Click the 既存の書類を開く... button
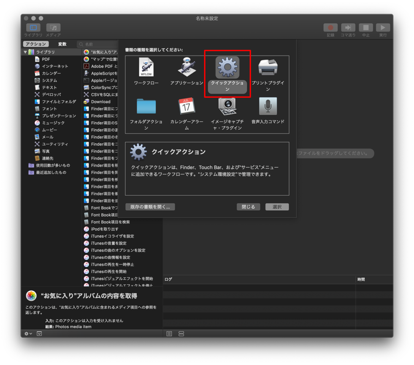The height and width of the screenshot is (365, 414). 150,207
